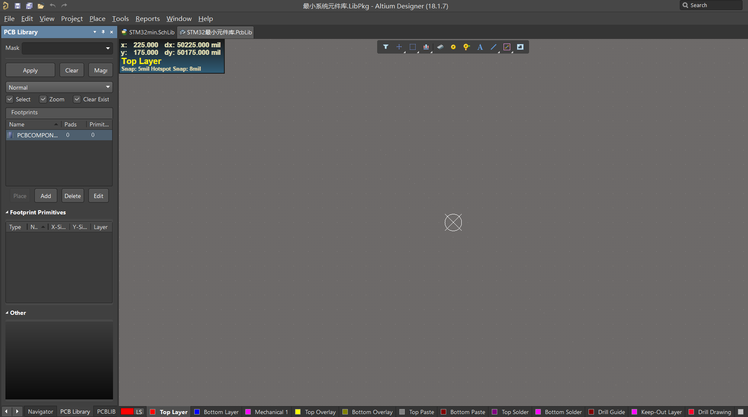The width and height of the screenshot is (748, 417).
Task: Click the PCBCOMPONENT footprint row icon
Action: click(x=10, y=135)
